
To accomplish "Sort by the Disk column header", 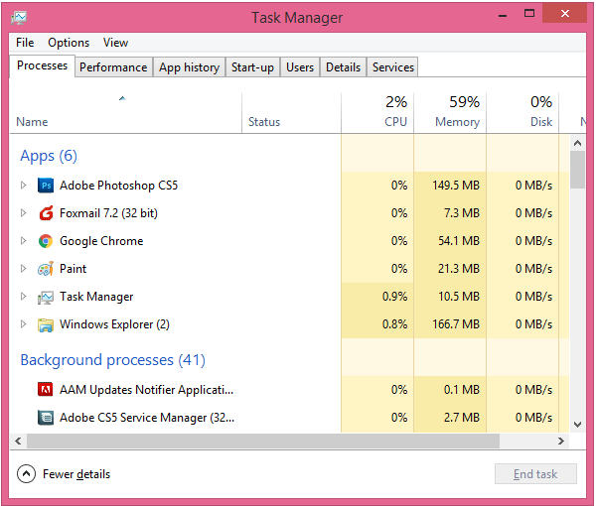I will [522, 112].
